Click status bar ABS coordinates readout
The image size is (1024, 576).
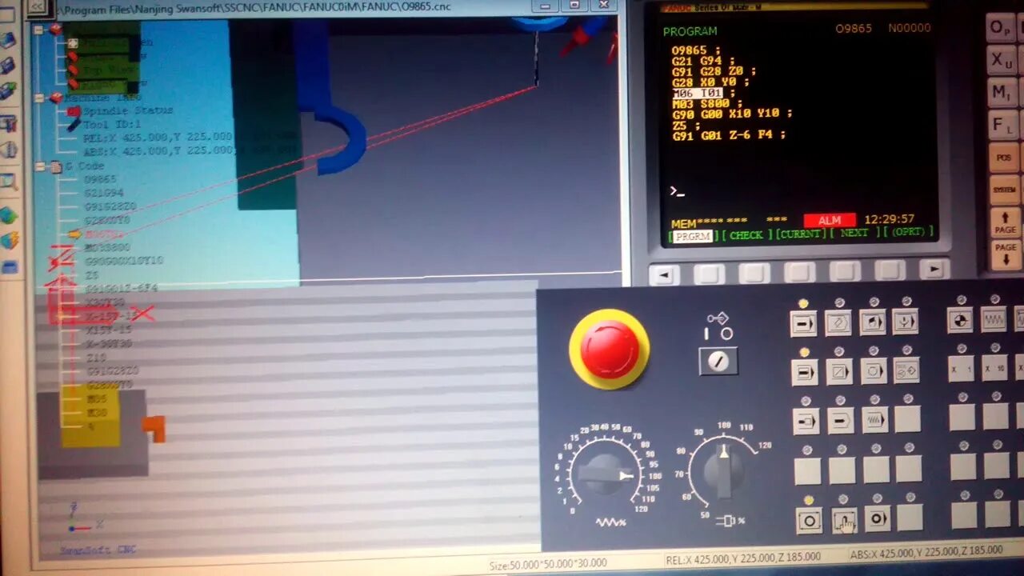point(926,551)
